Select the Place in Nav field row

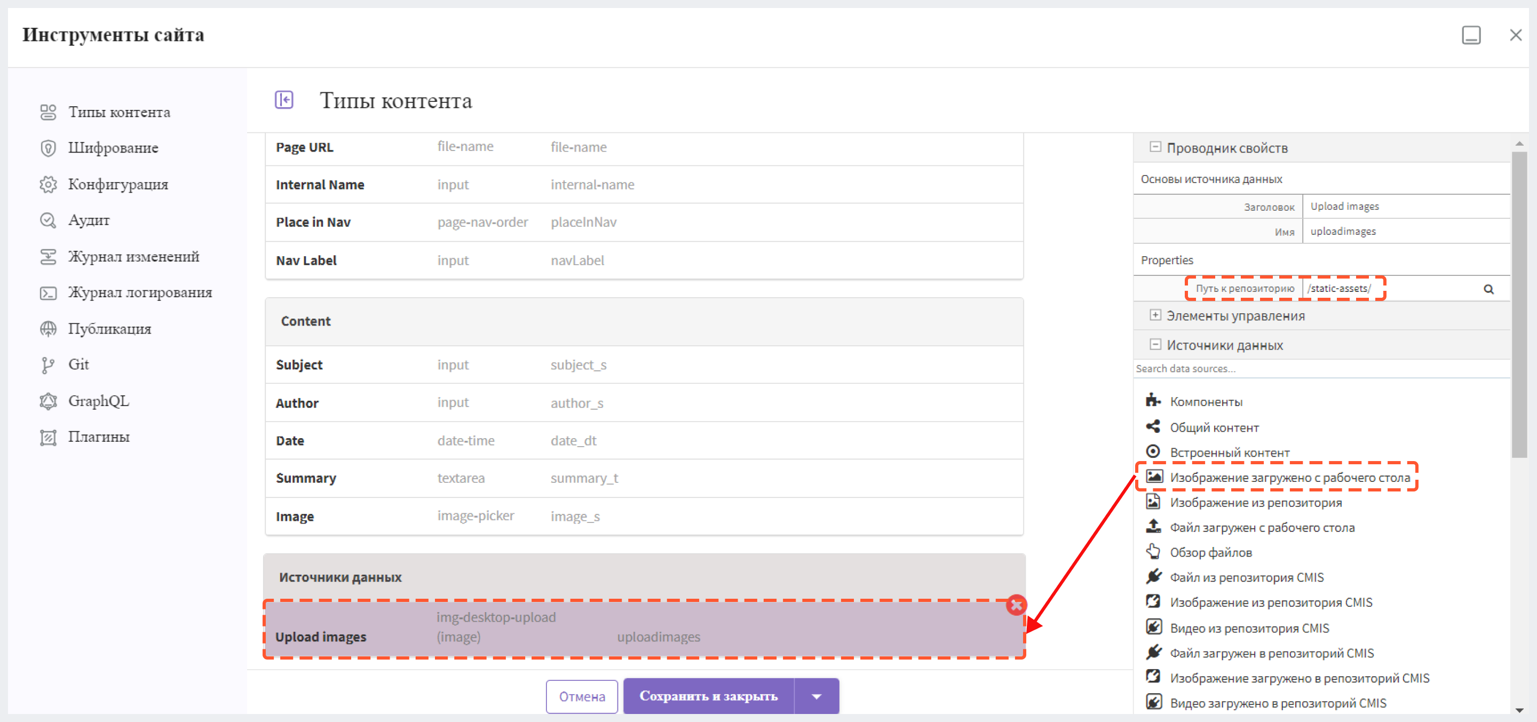pos(644,223)
